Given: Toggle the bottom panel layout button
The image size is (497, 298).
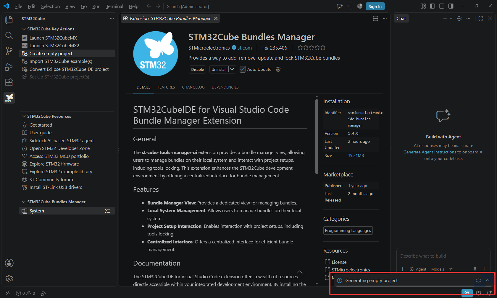Looking at the screenshot, I should tap(442, 6).
